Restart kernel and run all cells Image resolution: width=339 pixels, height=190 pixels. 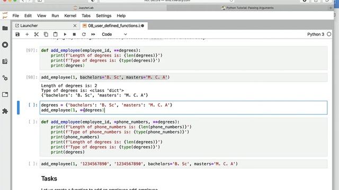[93, 34]
